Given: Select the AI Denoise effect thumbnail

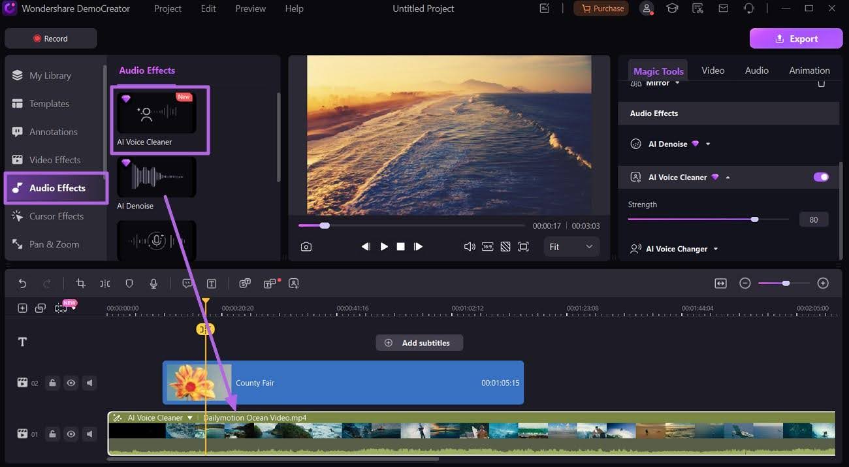Looking at the screenshot, I should point(157,177).
